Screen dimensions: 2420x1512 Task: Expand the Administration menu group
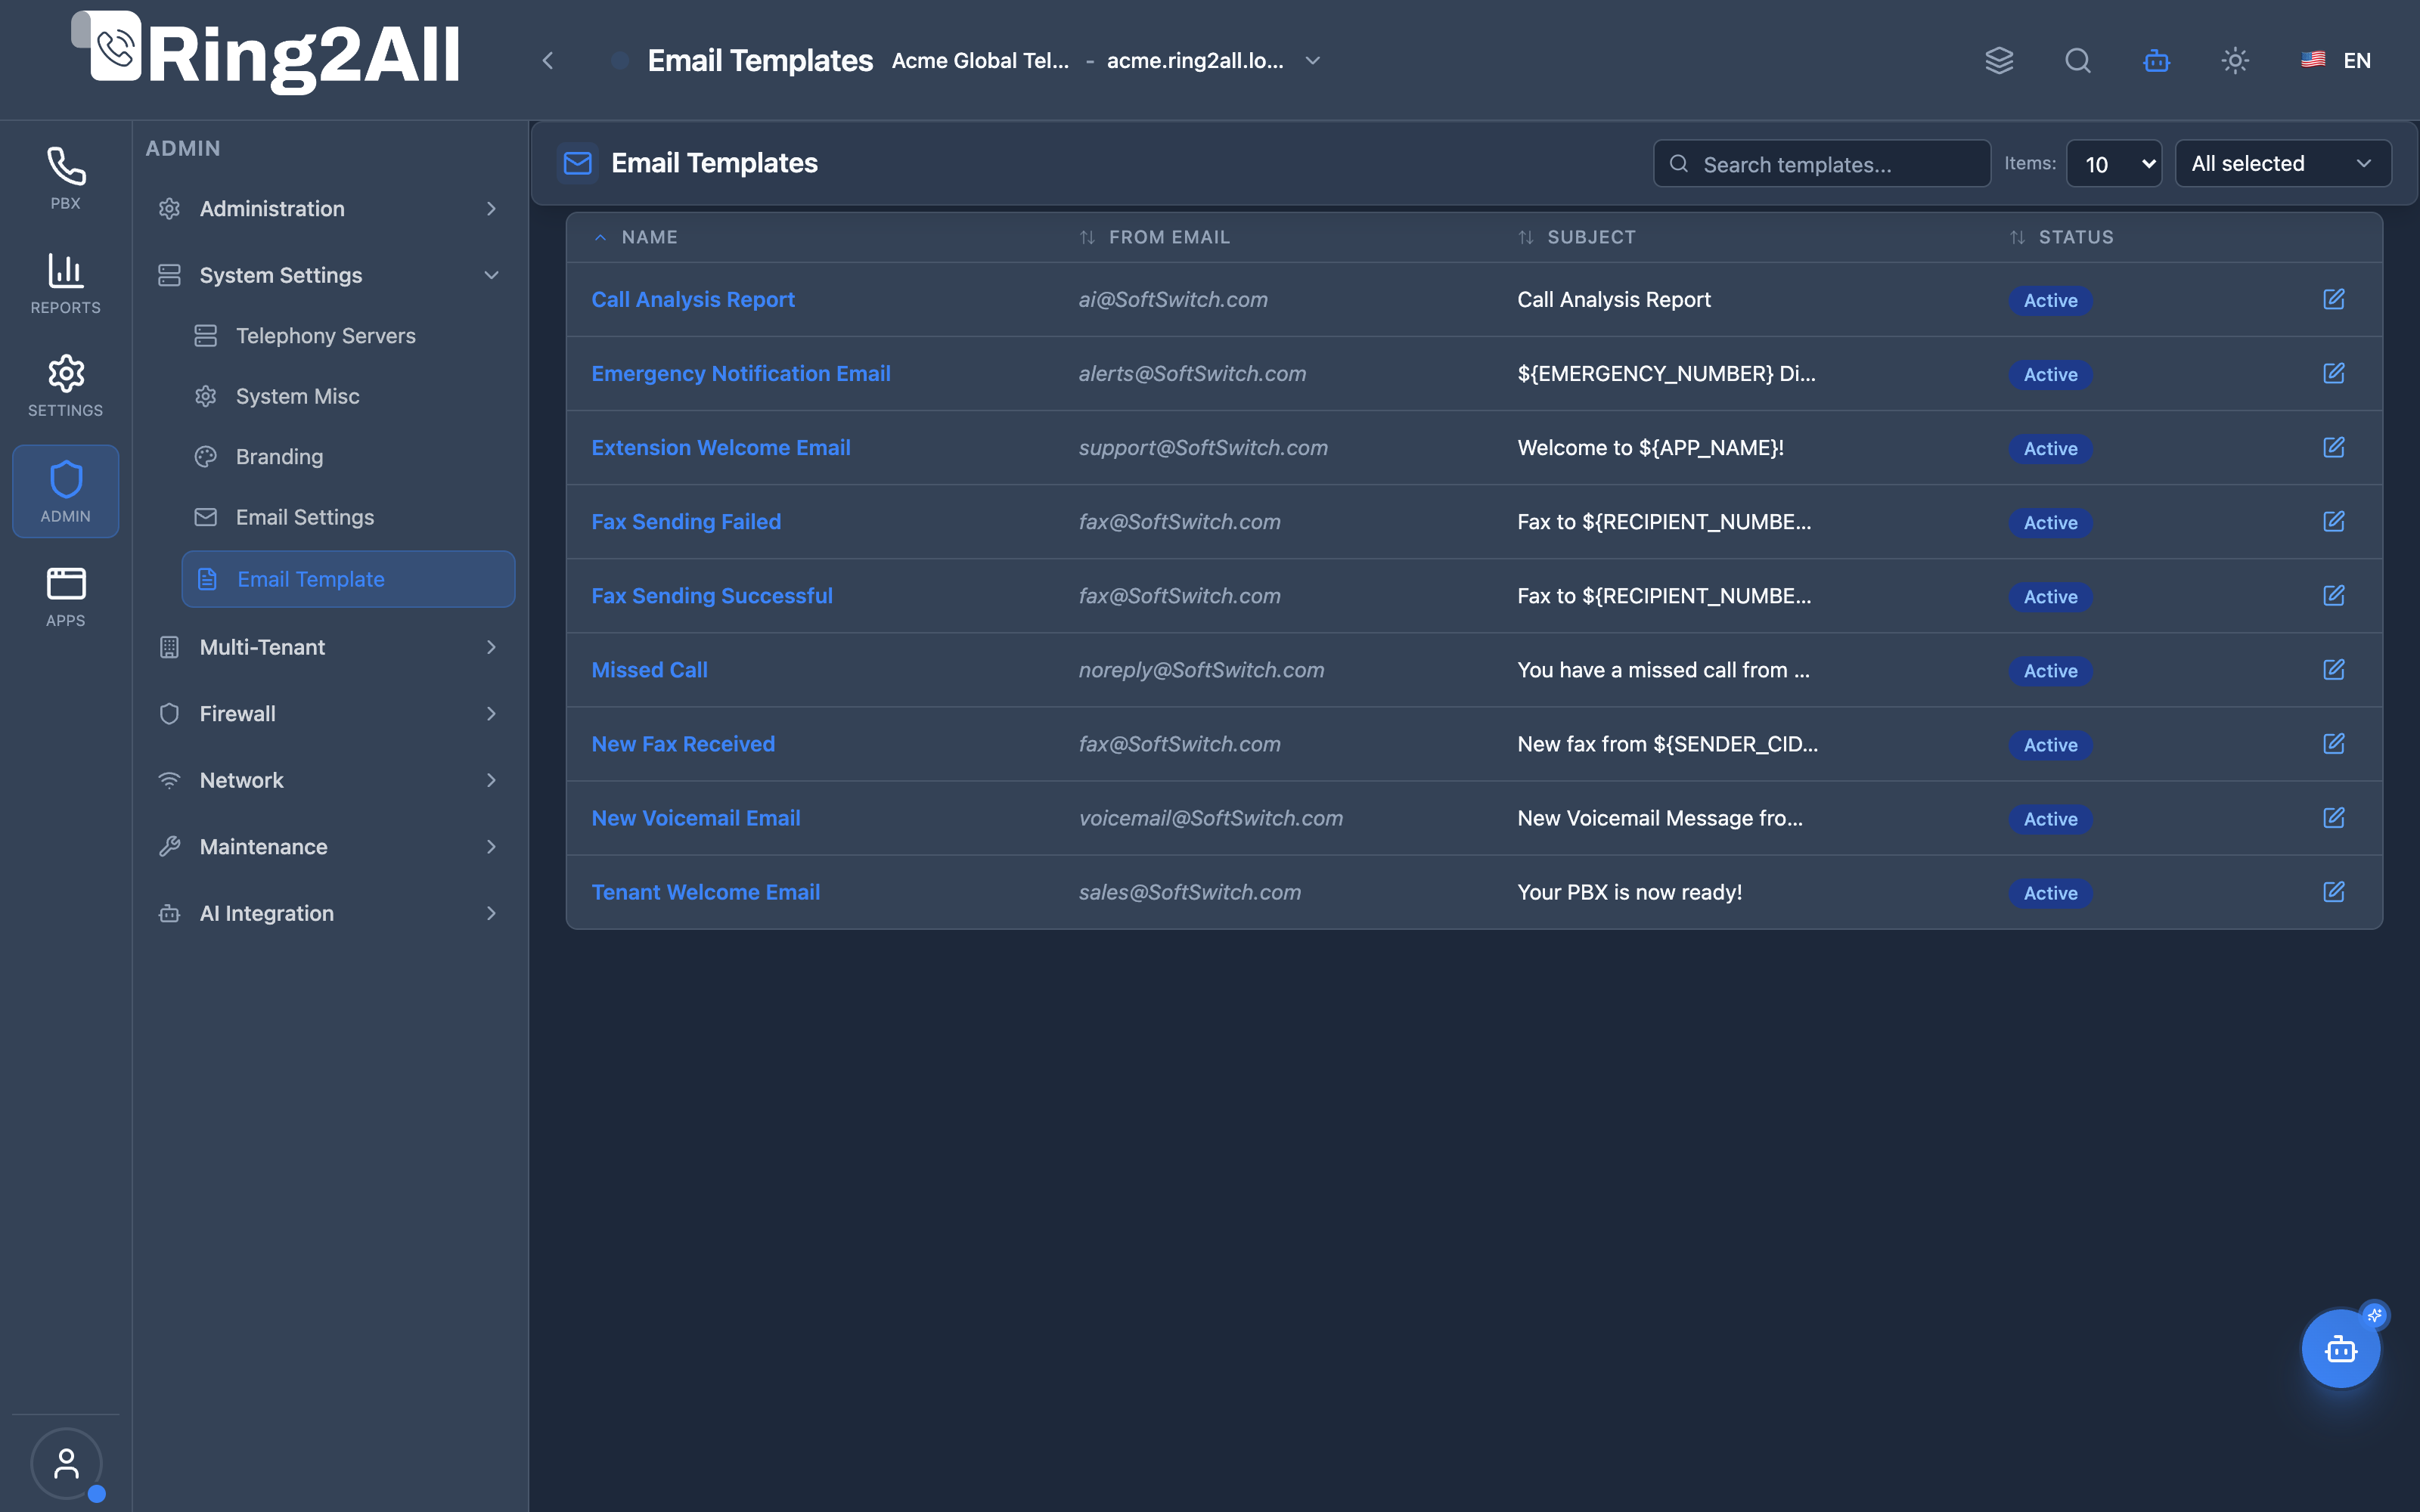click(x=328, y=208)
